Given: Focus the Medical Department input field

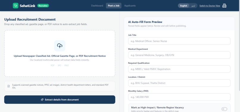Looking at the screenshot, I should coord(179,55).
